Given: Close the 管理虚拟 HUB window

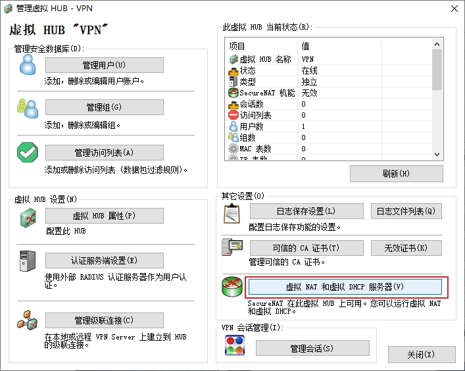Looking at the screenshot, I should pyautogui.click(x=454, y=9).
